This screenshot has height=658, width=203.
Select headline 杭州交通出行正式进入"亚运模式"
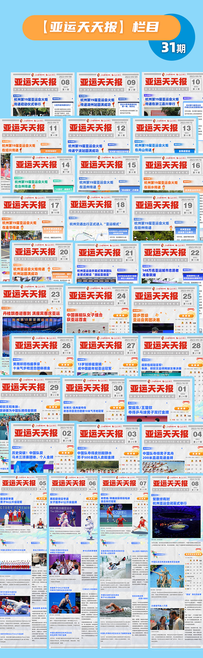95,224
